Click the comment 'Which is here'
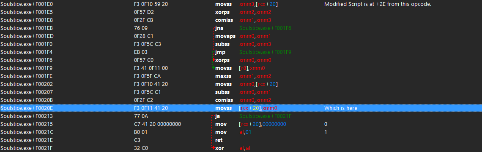This screenshot has width=482, height=152. [341, 108]
